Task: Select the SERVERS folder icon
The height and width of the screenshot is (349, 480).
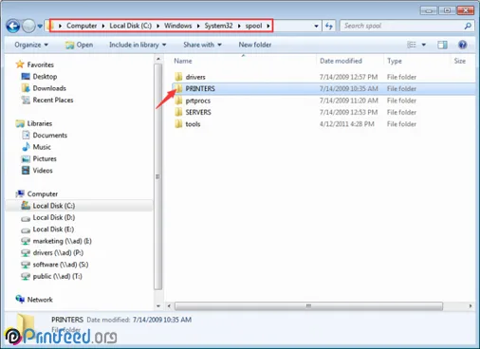Action: (x=178, y=112)
